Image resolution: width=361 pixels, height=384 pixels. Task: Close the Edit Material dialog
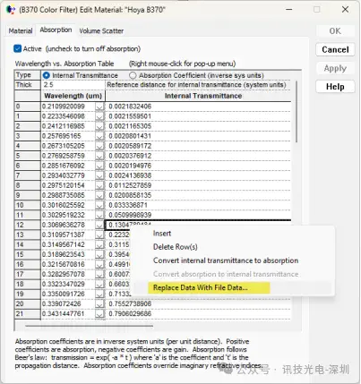[x=345, y=10]
